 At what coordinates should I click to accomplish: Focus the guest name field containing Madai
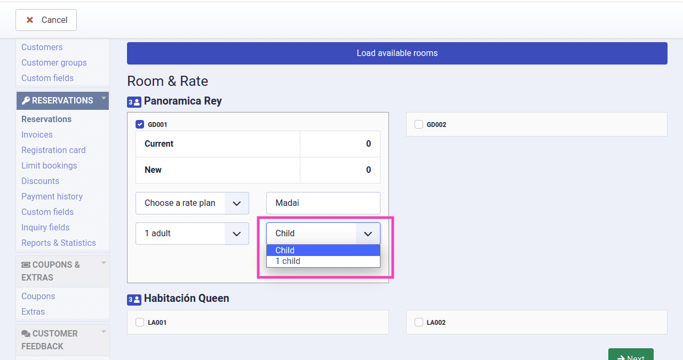pyautogui.click(x=323, y=203)
